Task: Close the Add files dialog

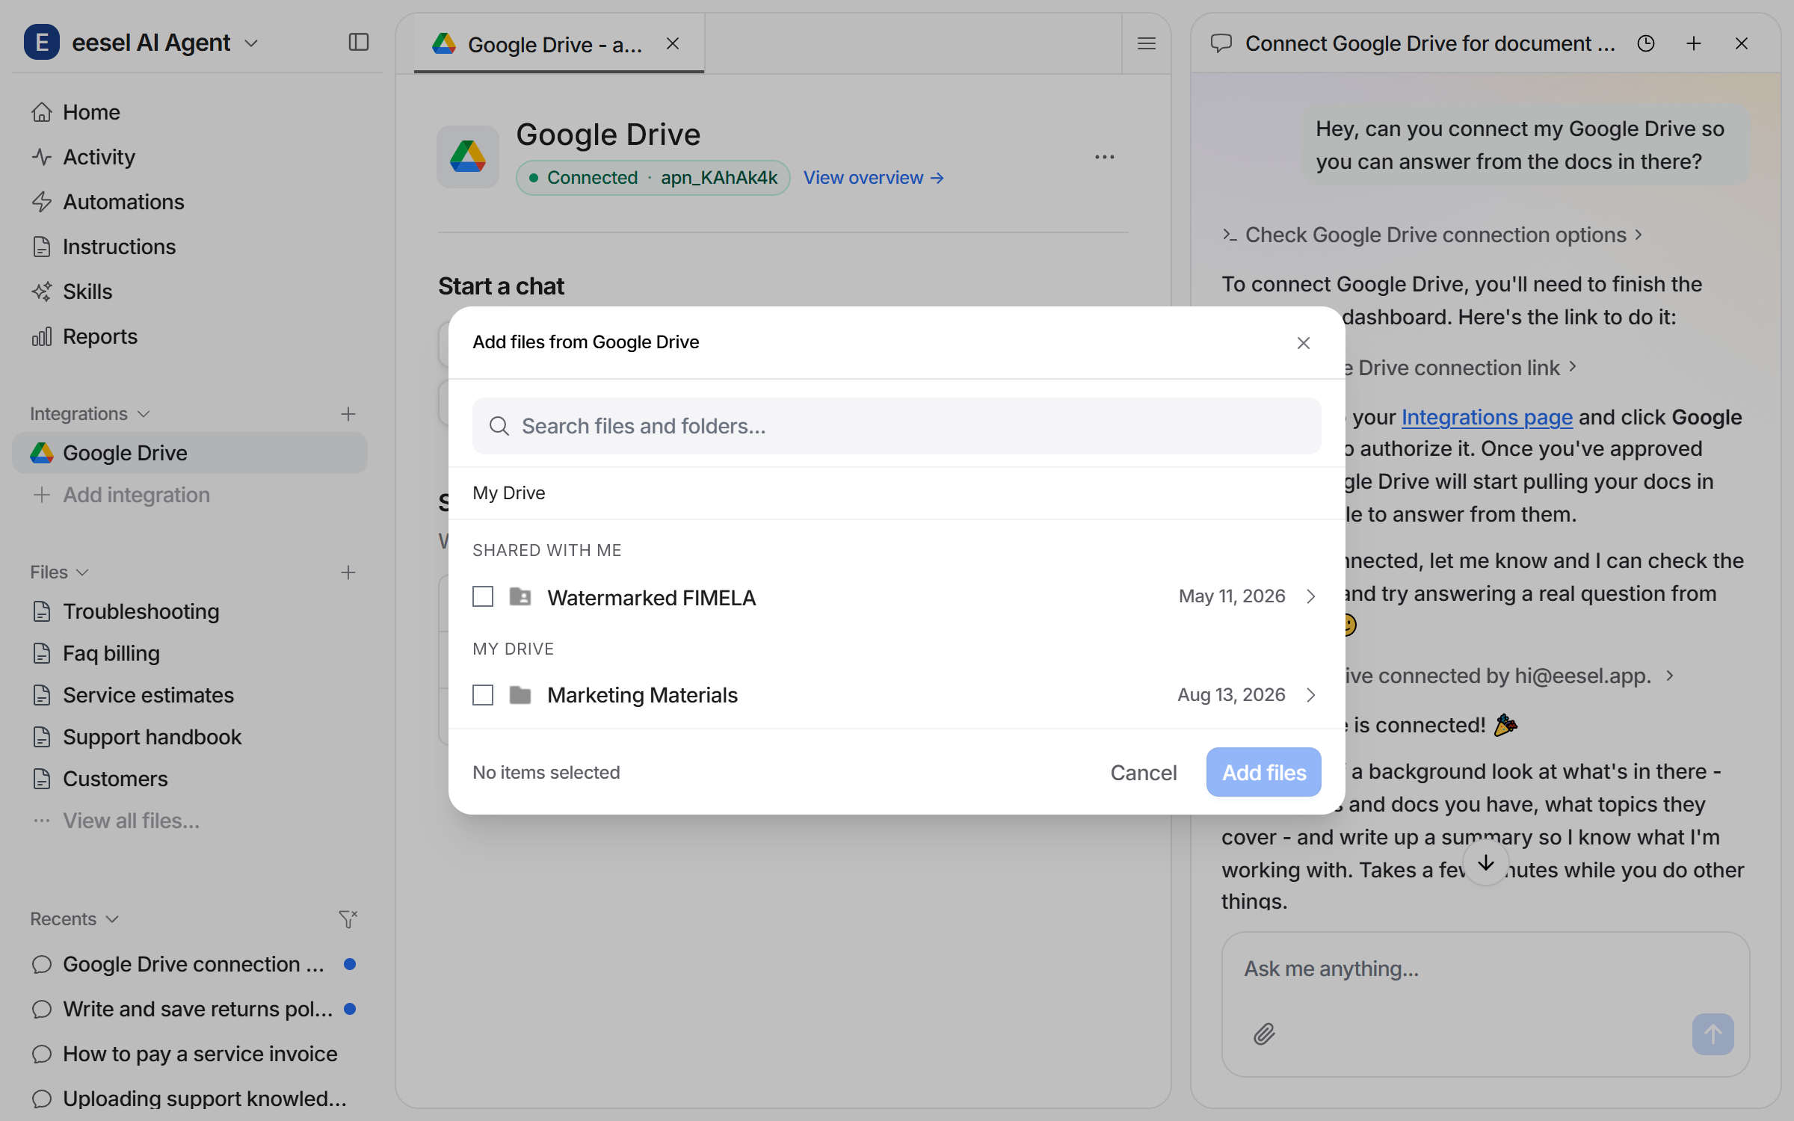Action: click(1304, 343)
